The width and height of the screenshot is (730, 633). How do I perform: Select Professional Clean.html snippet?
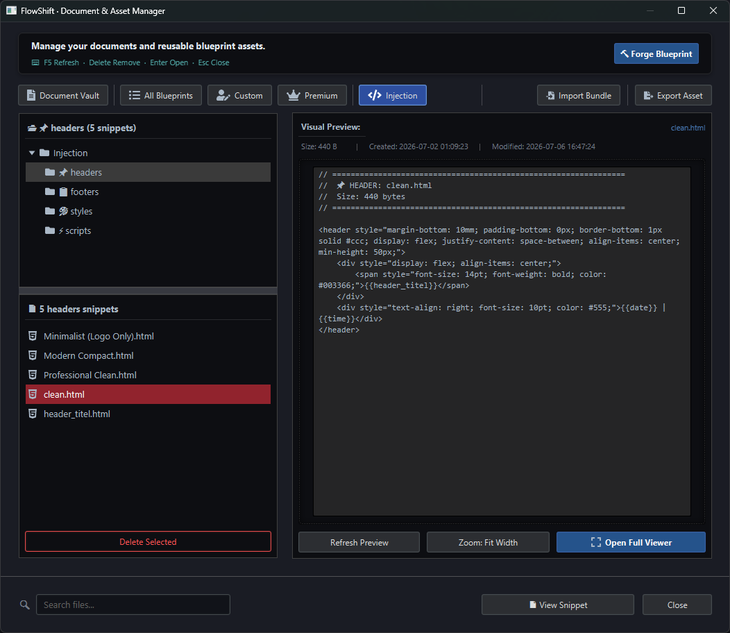click(x=148, y=375)
